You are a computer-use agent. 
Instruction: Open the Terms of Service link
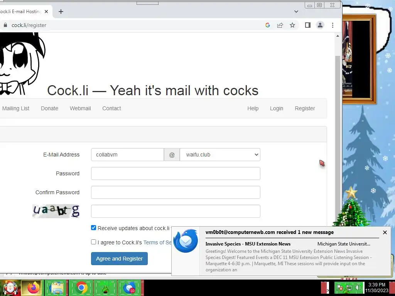click(157, 242)
